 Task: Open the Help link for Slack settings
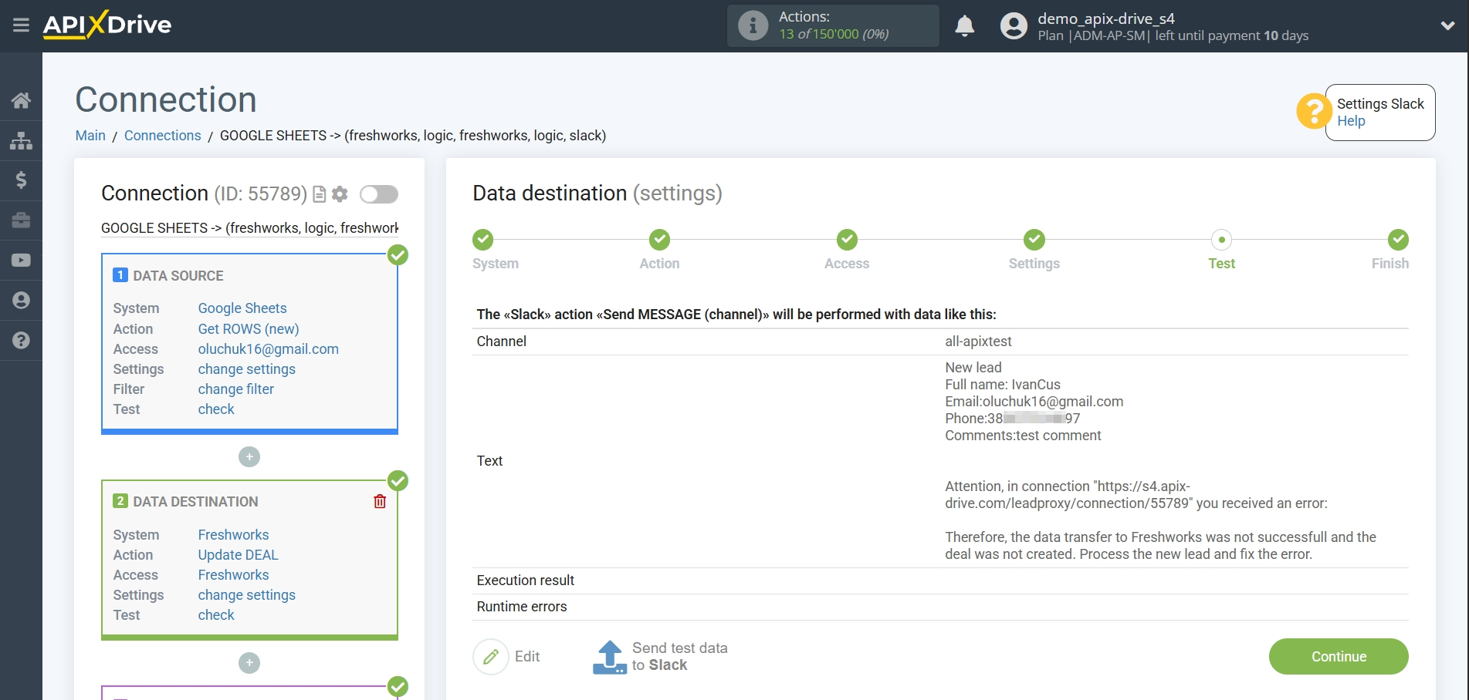click(1351, 121)
